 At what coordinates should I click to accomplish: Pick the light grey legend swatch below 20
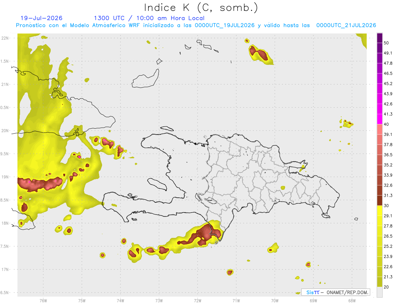[380, 292]
